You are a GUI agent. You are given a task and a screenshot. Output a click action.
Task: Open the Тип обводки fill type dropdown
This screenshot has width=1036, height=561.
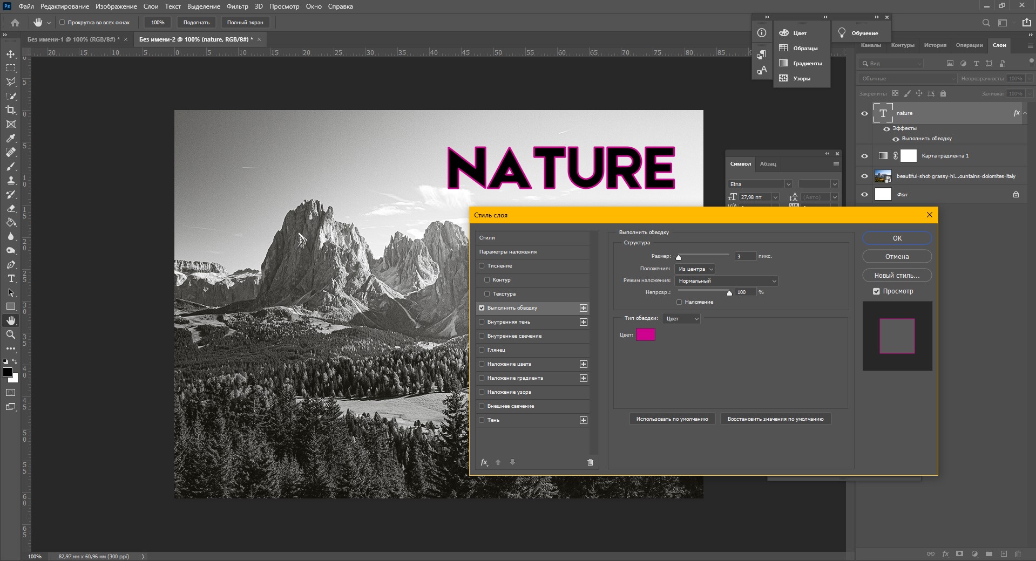pyautogui.click(x=681, y=319)
